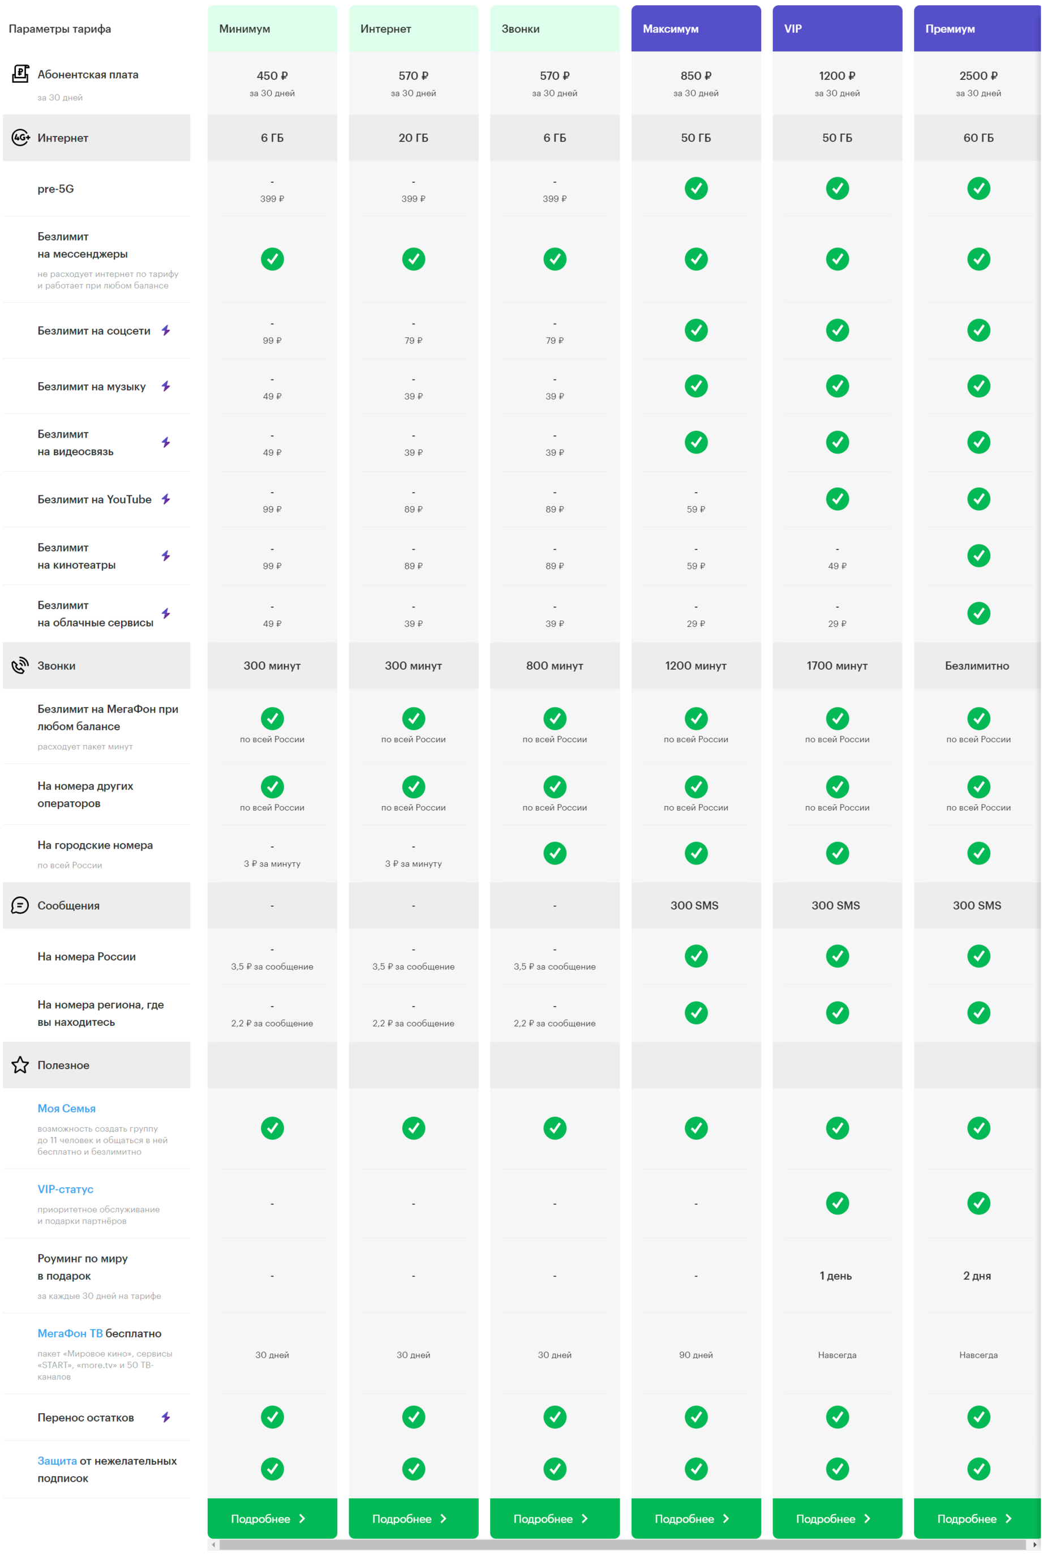The image size is (1052, 1557).
Task: Select the Интернет tariff column header
Action: (x=413, y=29)
